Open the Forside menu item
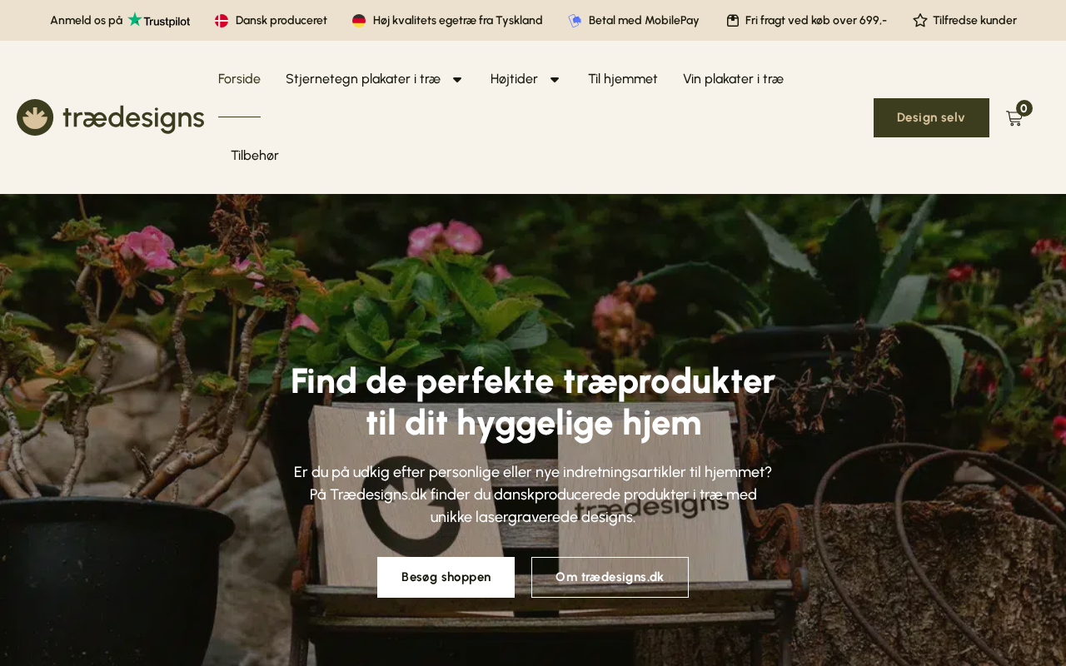The width and height of the screenshot is (1066, 666). [x=239, y=79]
